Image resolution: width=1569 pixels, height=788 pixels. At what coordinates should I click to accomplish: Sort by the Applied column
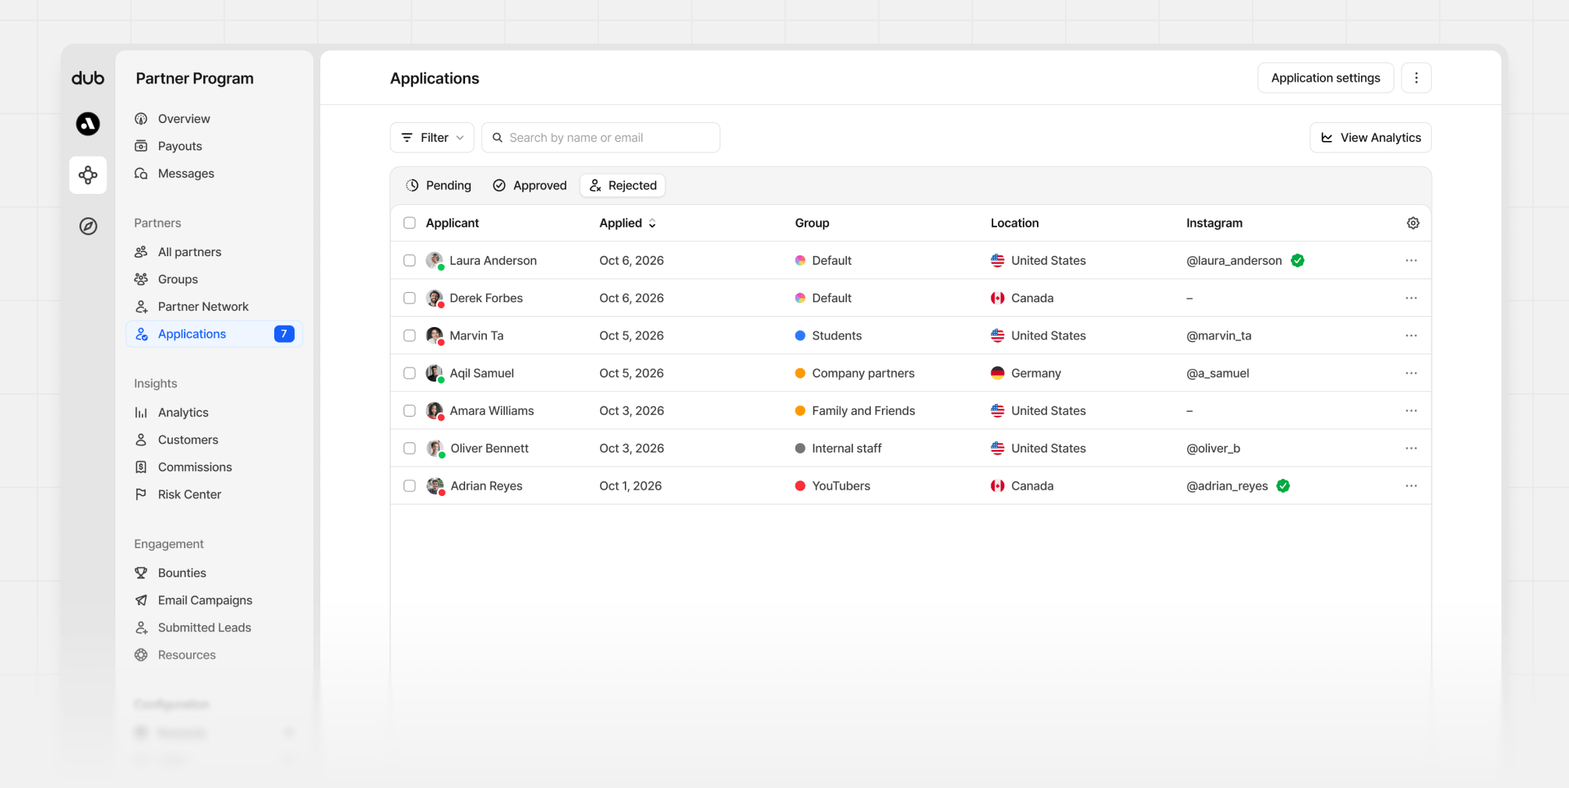click(x=628, y=223)
